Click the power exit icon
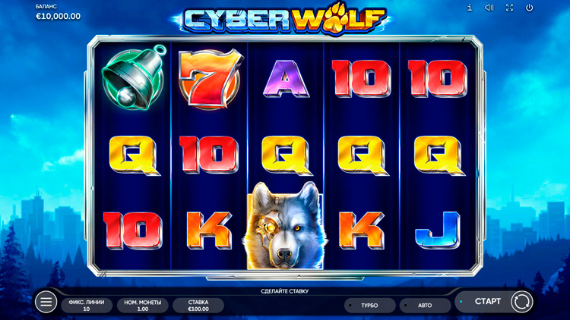 point(529,8)
